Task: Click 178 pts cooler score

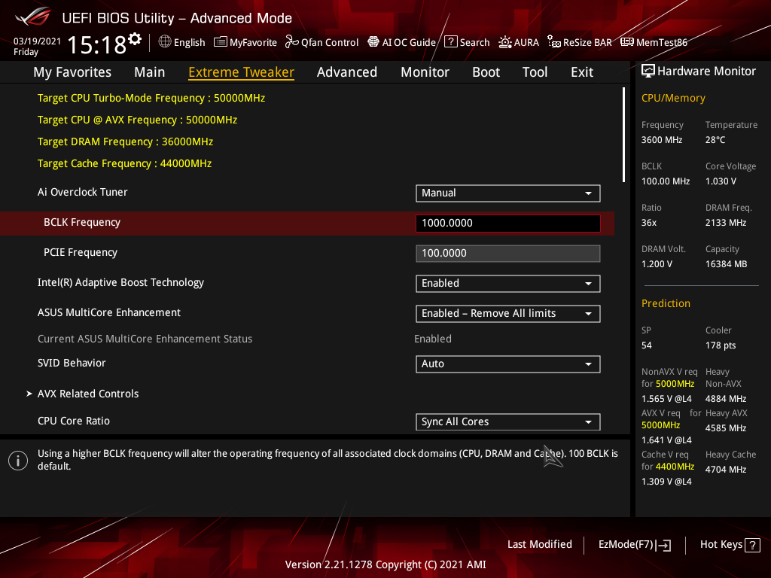Action: coord(721,345)
